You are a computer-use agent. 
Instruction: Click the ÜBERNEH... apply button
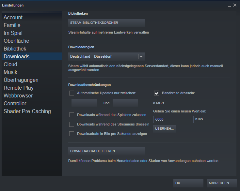coord(165,129)
